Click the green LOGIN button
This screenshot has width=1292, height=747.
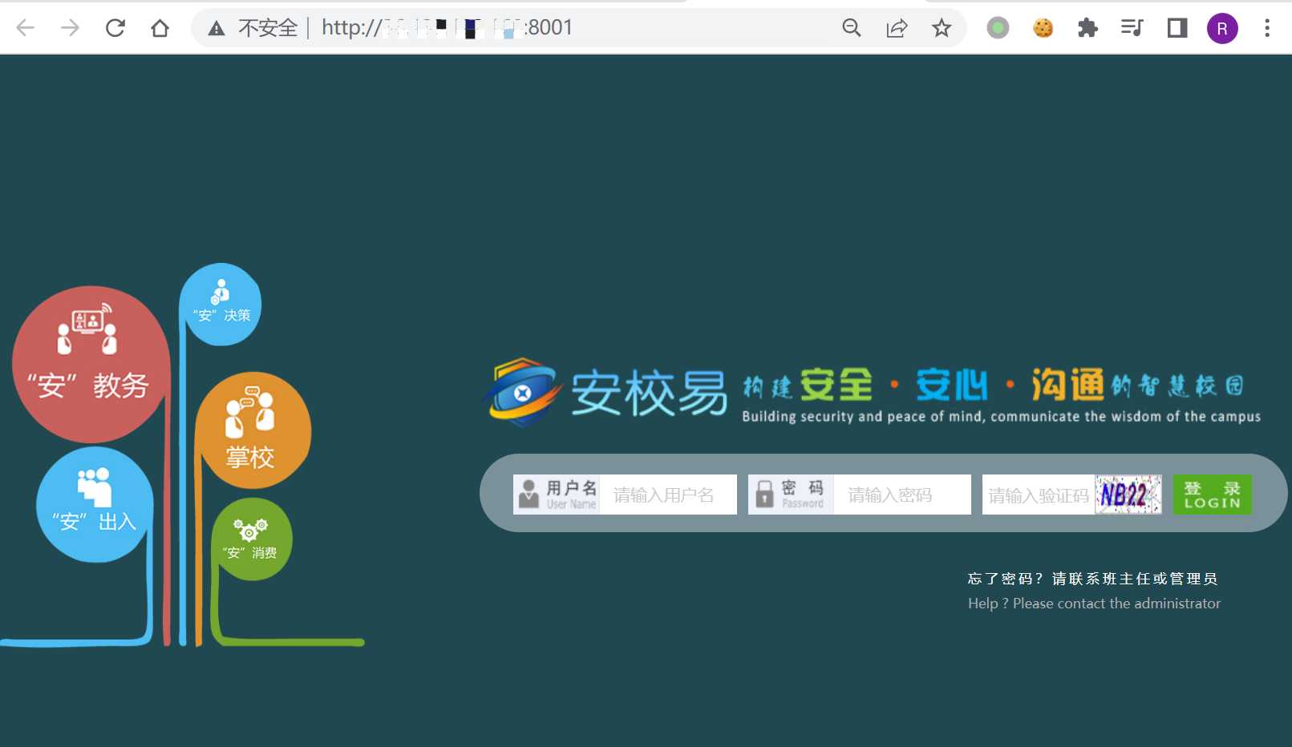[x=1212, y=495]
